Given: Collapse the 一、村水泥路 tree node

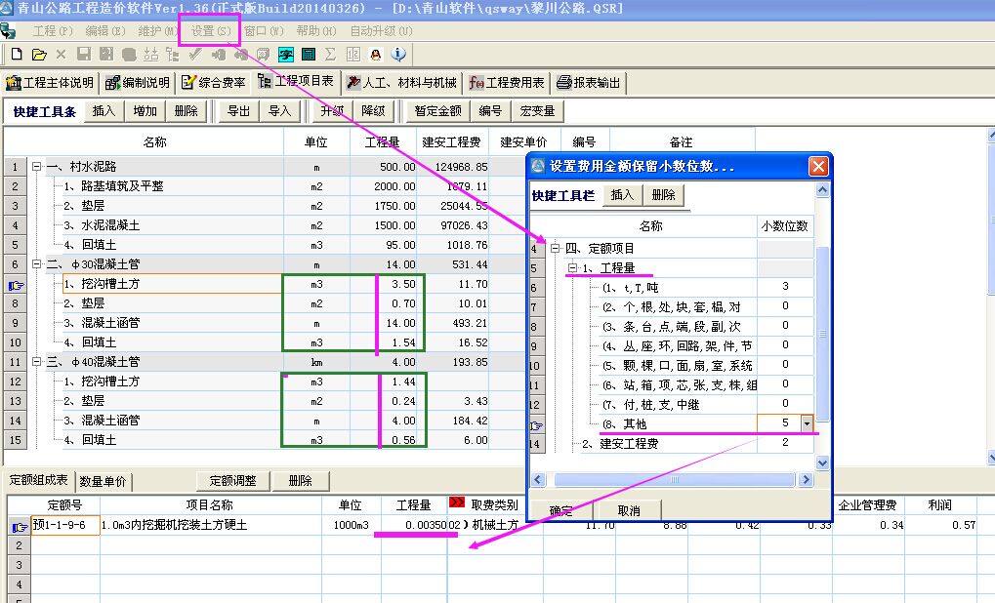Looking at the screenshot, I should click(x=37, y=167).
